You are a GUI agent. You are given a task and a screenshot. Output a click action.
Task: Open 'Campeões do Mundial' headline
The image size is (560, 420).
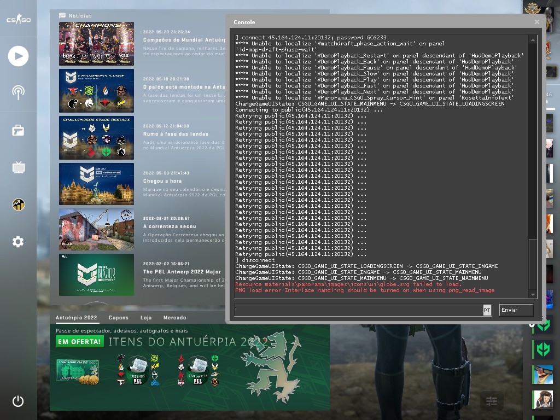point(184,40)
